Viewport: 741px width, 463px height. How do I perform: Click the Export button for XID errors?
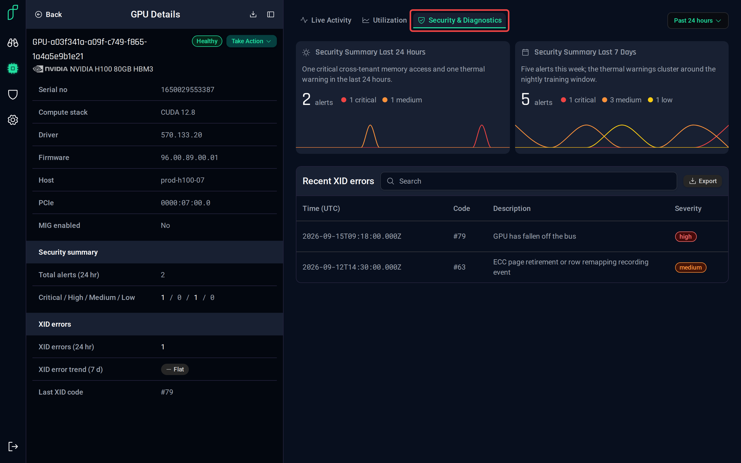click(x=702, y=181)
